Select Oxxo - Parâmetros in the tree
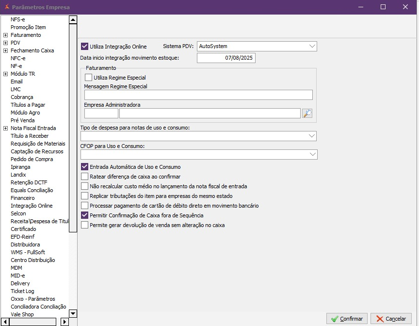 [x=33, y=298]
